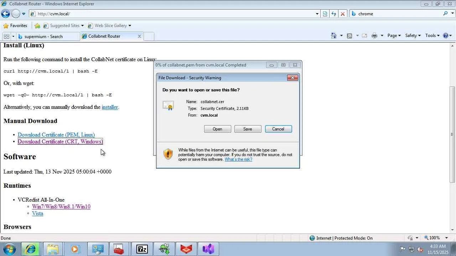This screenshot has width=456, height=256.
Task: Click the Win7/Win8/Win8.1/Win10 link
Action: 61,207
